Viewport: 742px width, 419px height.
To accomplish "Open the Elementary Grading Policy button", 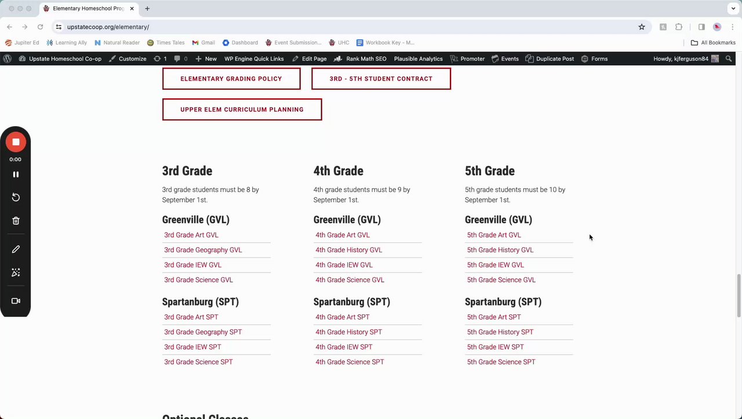I will point(231,79).
